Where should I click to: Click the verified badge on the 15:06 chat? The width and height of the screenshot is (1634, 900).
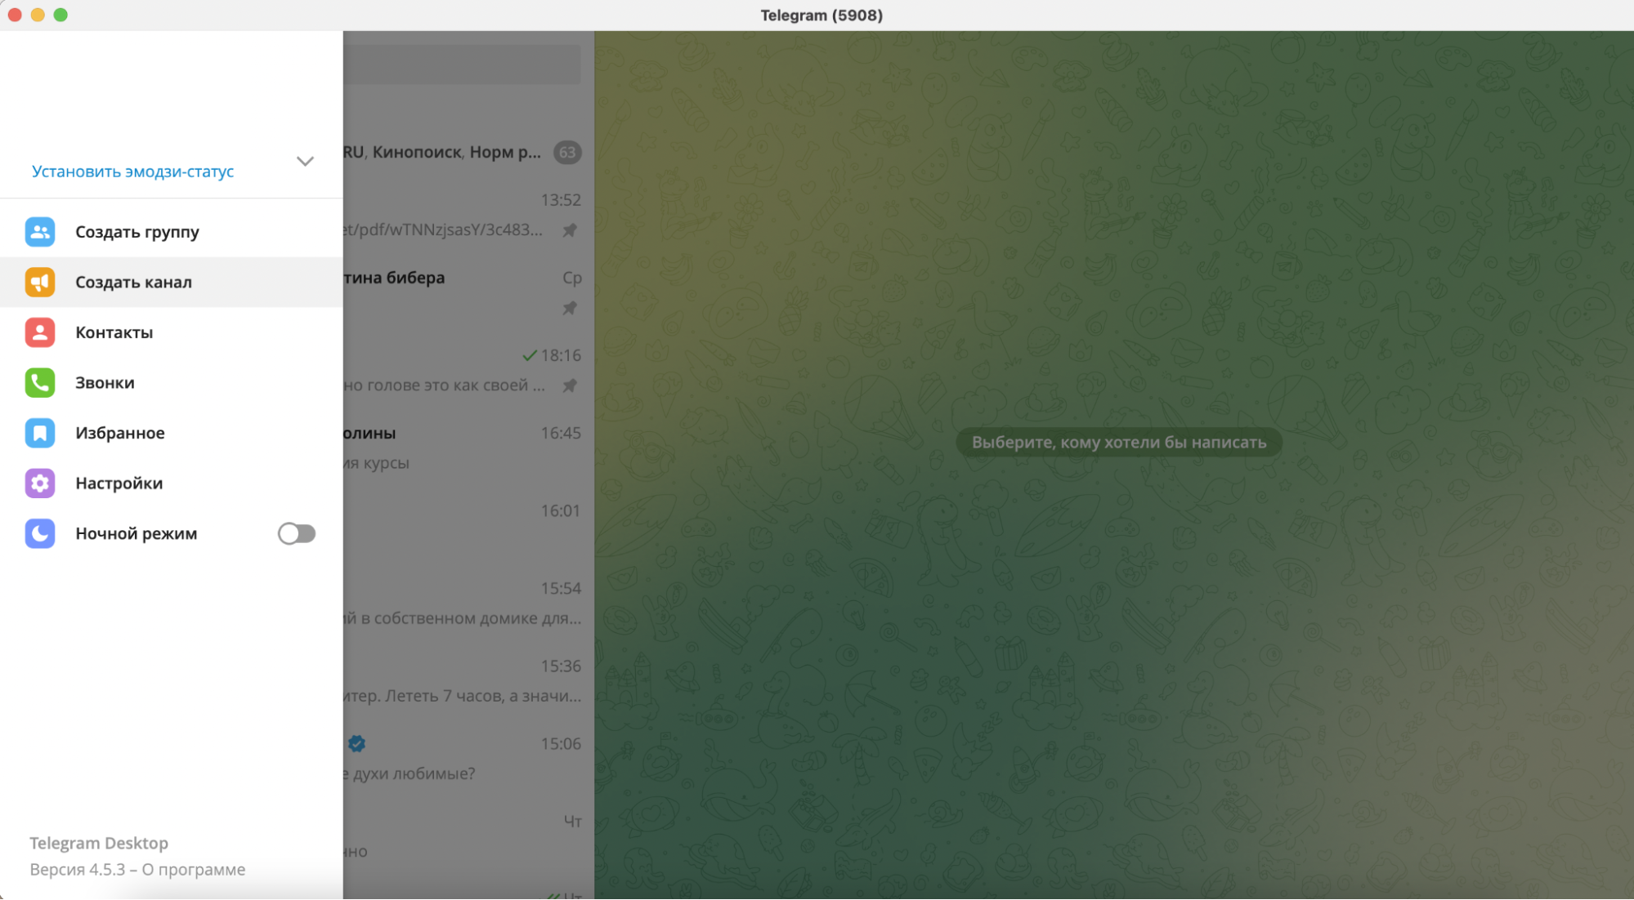click(356, 743)
